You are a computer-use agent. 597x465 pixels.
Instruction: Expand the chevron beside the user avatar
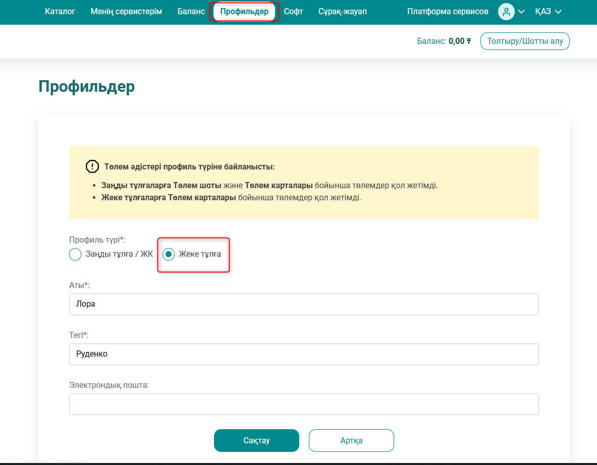(521, 12)
